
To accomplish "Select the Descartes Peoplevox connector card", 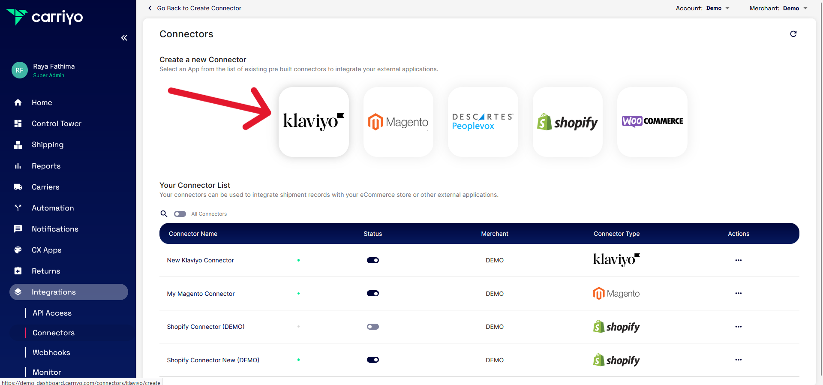I will [483, 122].
